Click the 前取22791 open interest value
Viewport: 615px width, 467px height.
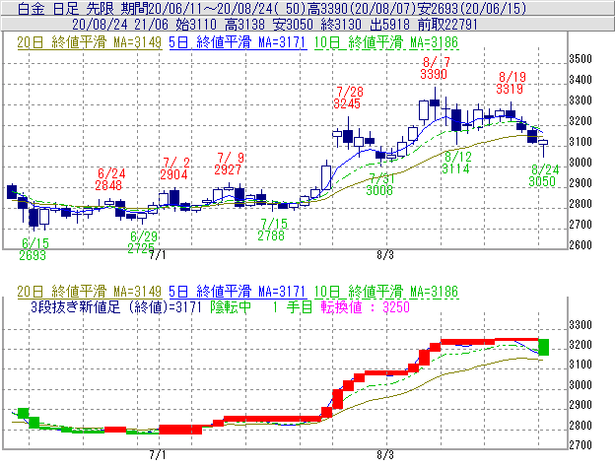click(447, 25)
